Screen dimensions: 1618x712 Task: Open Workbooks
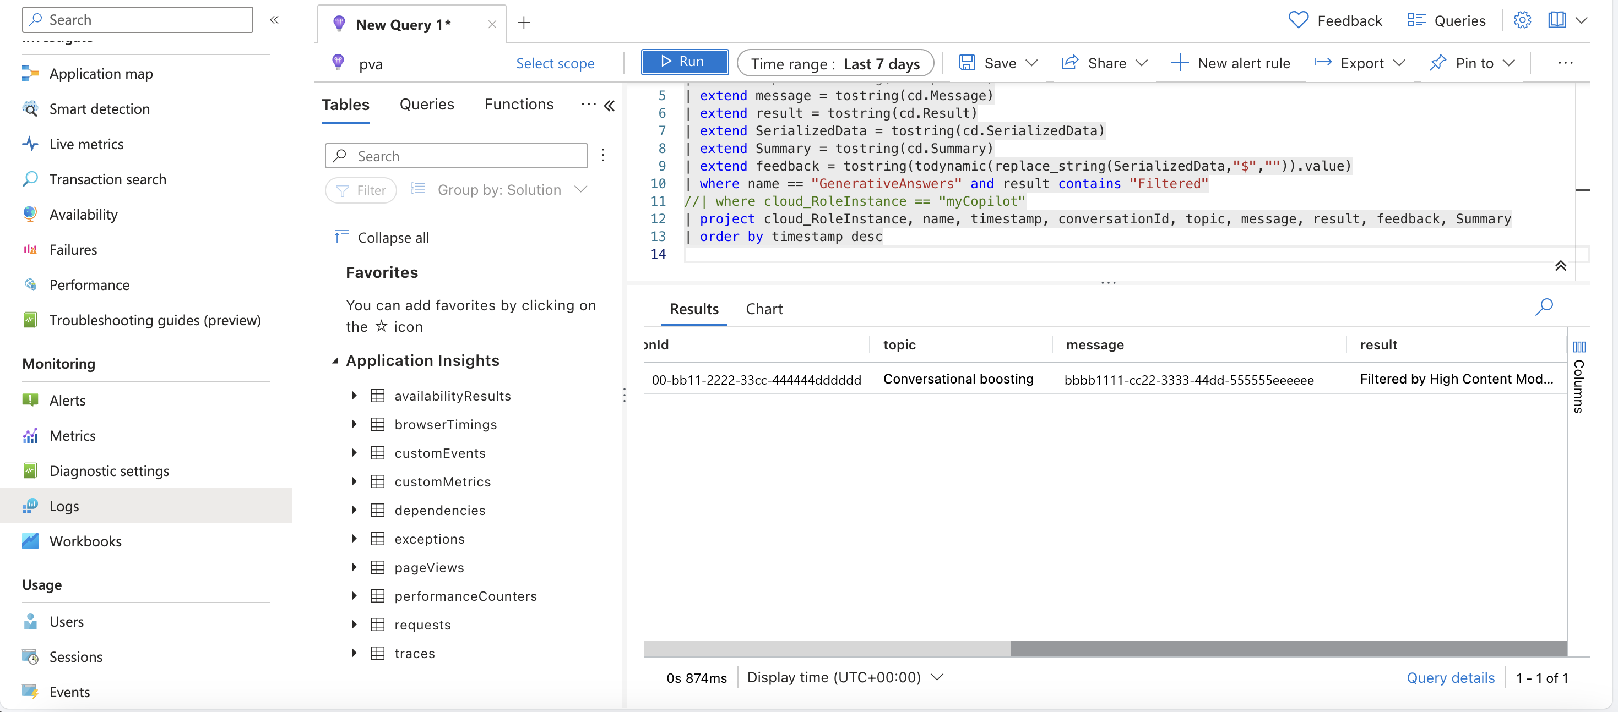point(85,541)
